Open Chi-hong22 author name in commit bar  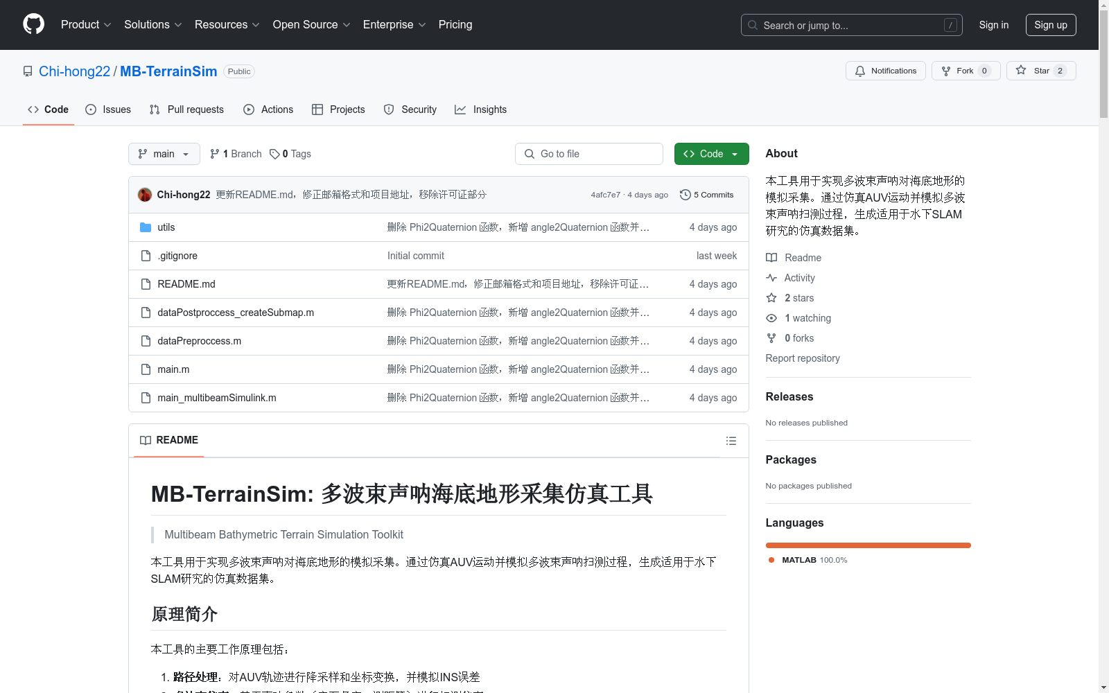184,195
